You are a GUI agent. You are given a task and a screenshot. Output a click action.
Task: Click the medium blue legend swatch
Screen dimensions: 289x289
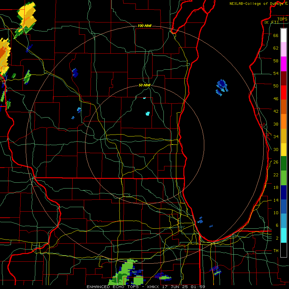coord(284,206)
